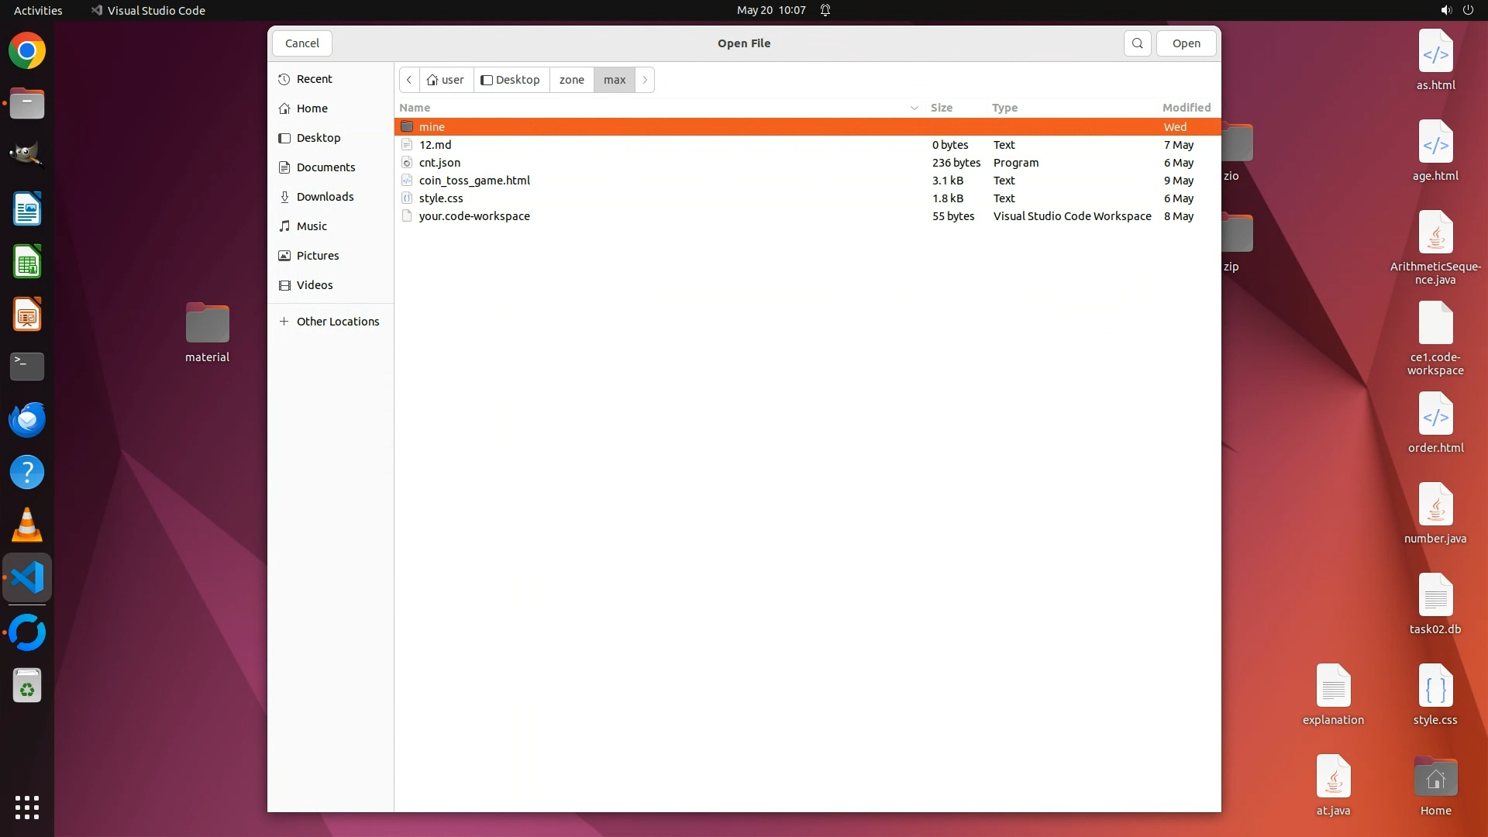The width and height of the screenshot is (1488, 837).
Task: Navigate to the zone path segment
Action: click(571, 80)
